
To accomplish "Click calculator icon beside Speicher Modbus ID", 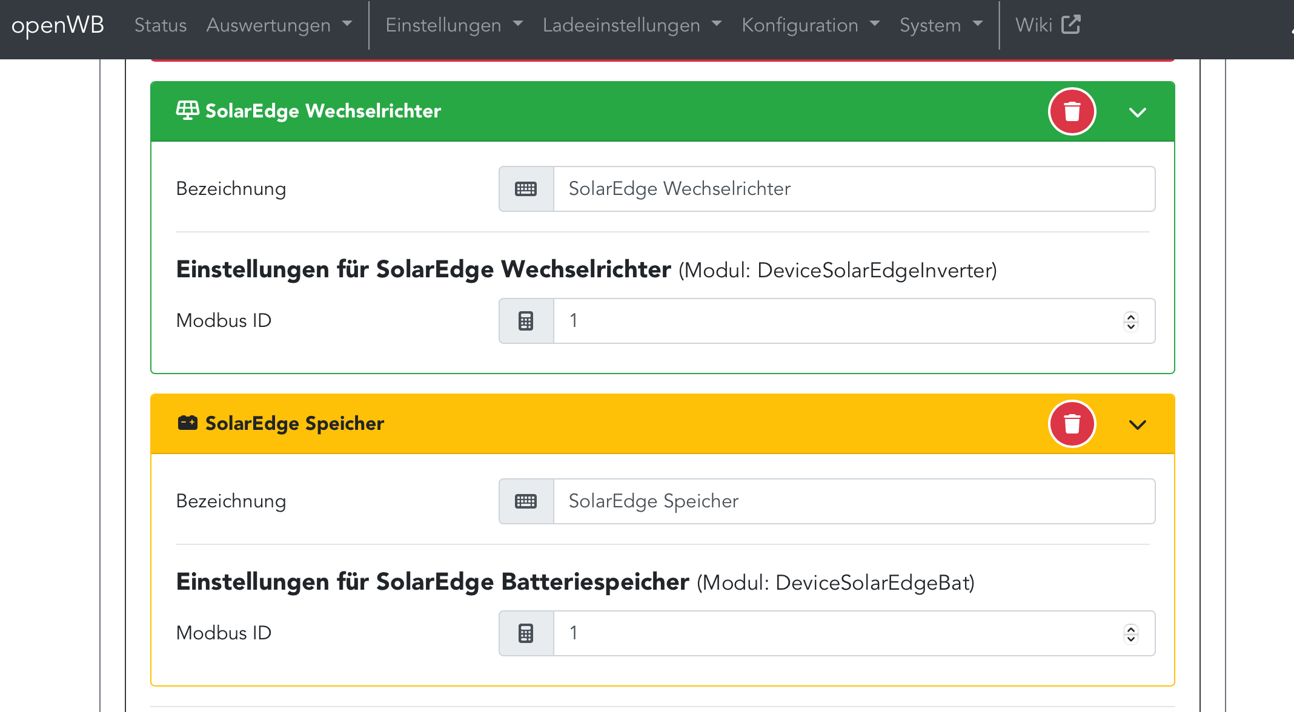I will click(x=526, y=633).
